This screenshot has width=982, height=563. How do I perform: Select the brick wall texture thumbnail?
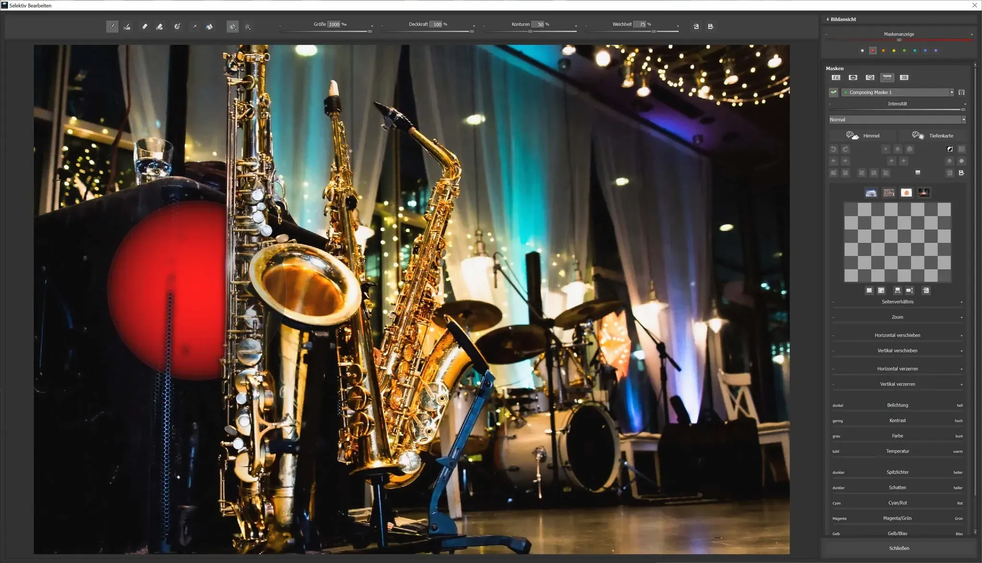pos(889,193)
